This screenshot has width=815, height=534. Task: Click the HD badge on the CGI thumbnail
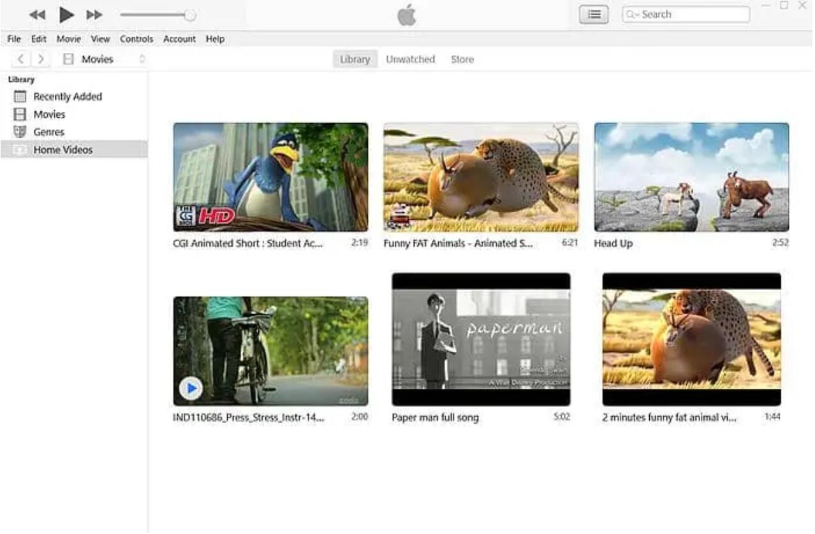pos(216,217)
